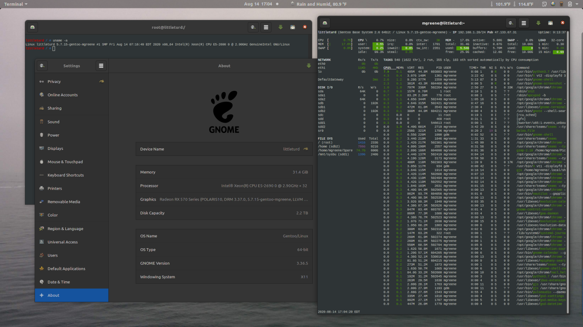Select Online Accounts in the Settings sidebar
The image size is (583, 327).
[63, 95]
